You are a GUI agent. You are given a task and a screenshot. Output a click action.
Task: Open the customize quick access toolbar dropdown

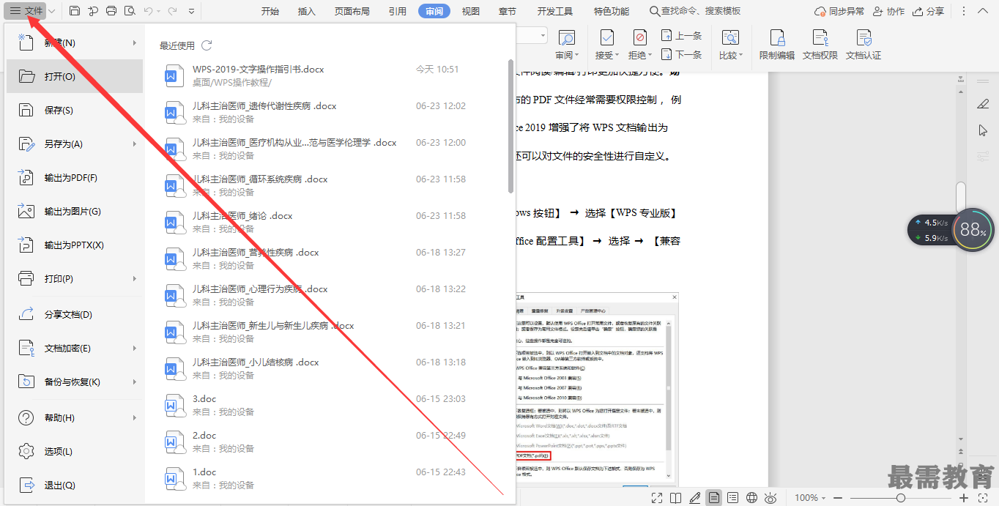click(192, 12)
